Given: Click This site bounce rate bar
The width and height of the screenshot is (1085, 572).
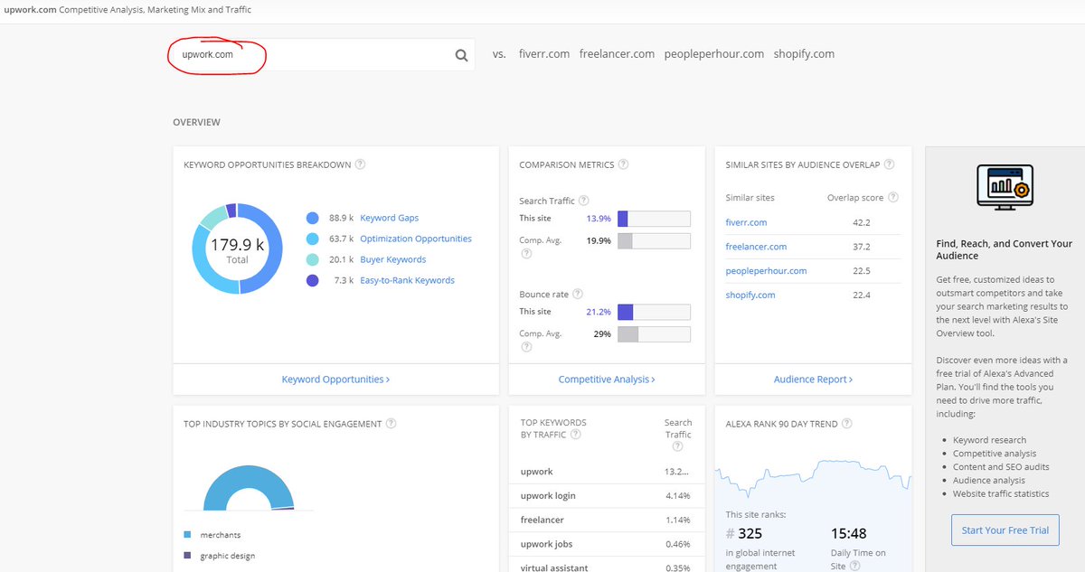Looking at the screenshot, I should 654,312.
